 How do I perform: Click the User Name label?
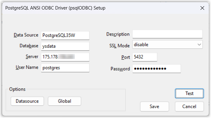click(27, 67)
